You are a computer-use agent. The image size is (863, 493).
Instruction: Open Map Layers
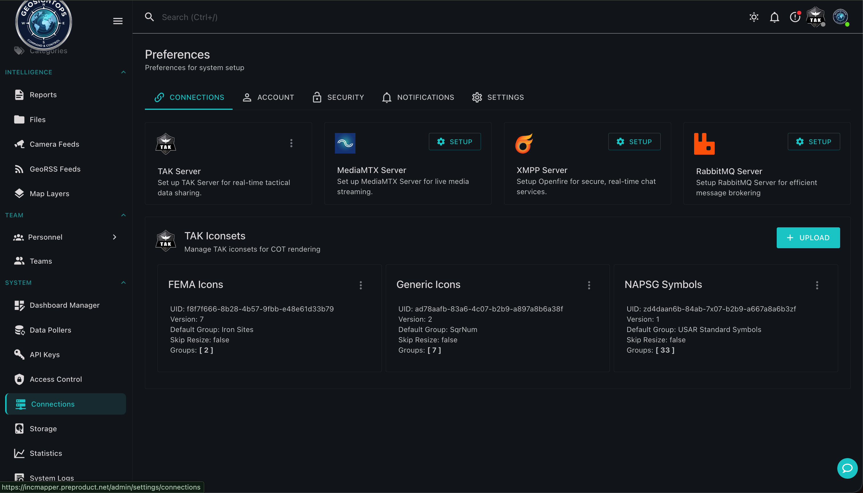click(x=66, y=194)
